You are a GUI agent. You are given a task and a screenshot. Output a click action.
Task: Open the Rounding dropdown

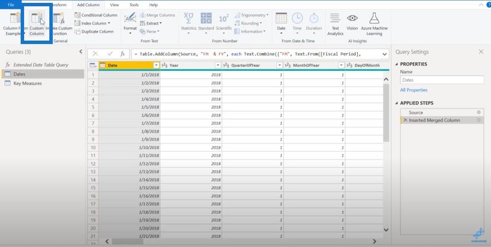click(248, 23)
